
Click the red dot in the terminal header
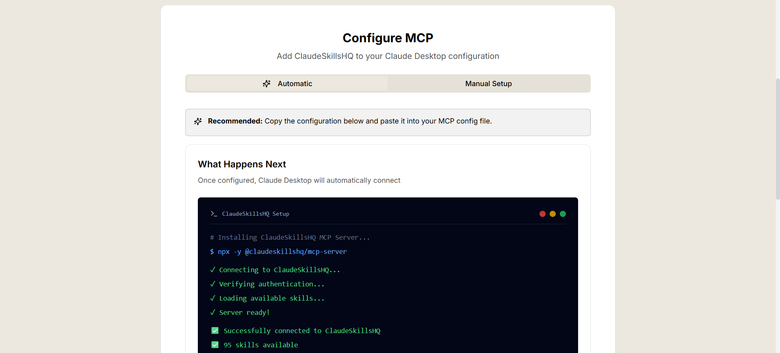click(542, 214)
